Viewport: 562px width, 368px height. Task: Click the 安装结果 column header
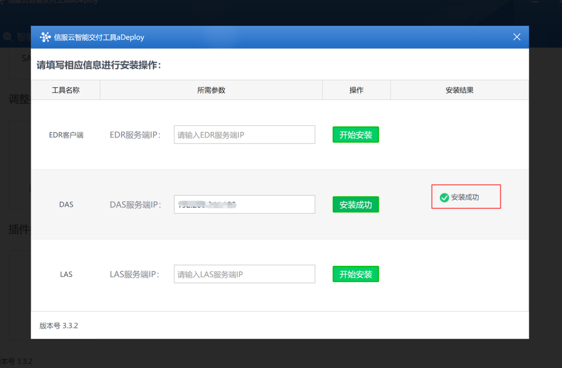click(460, 90)
